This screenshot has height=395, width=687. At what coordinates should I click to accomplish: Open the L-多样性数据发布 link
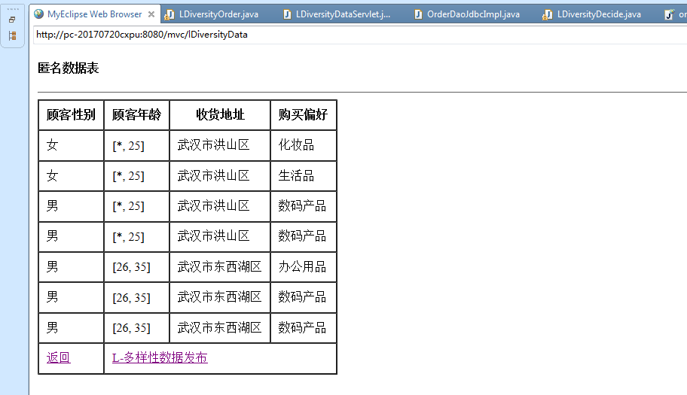pyautogui.click(x=160, y=358)
